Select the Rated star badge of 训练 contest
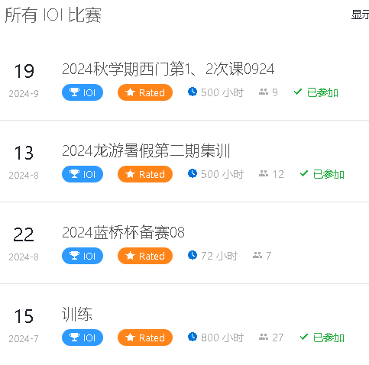 [x=145, y=338]
